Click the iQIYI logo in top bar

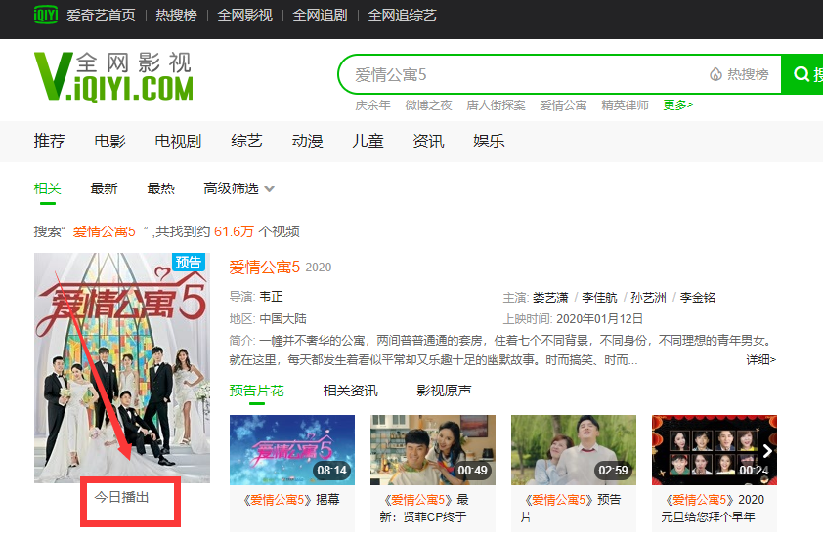click(45, 15)
